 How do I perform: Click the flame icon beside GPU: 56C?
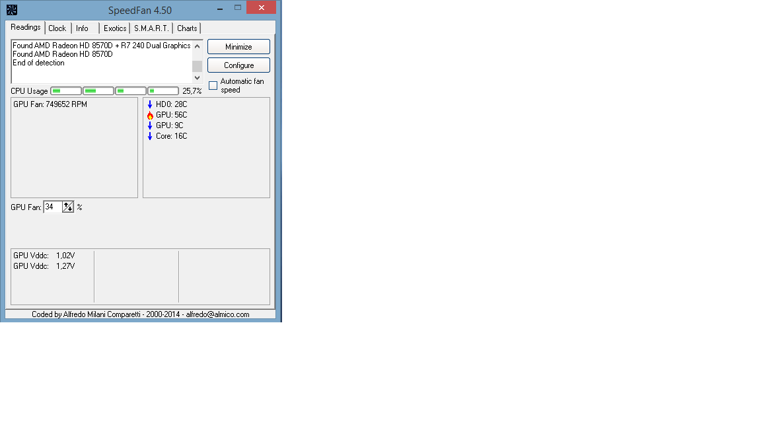coord(150,115)
